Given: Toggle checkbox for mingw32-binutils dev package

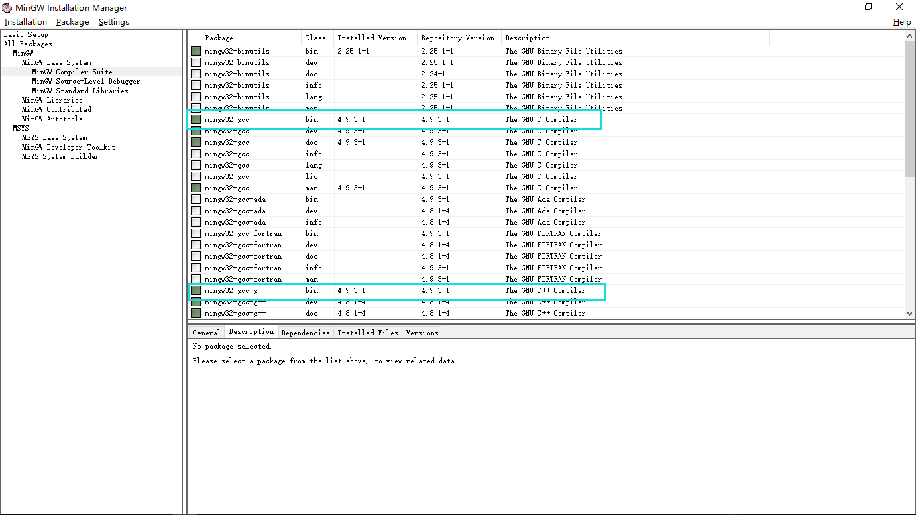Looking at the screenshot, I should 196,62.
